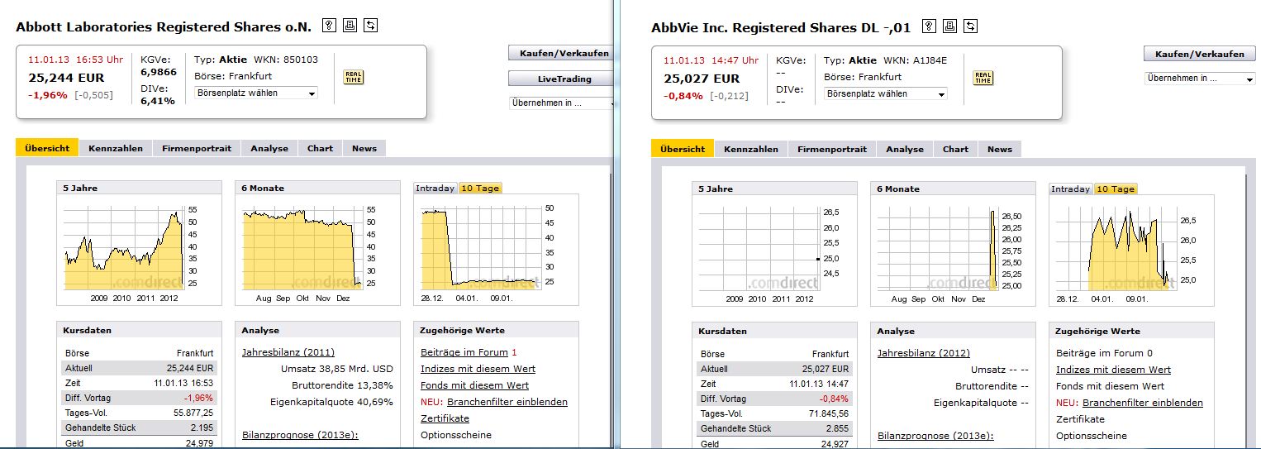Image resolution: width=1261 pixels, height=449 pixels.
Task: Click Optionsscheine text in AbbVie window
Action: (x=1092, y=436)
